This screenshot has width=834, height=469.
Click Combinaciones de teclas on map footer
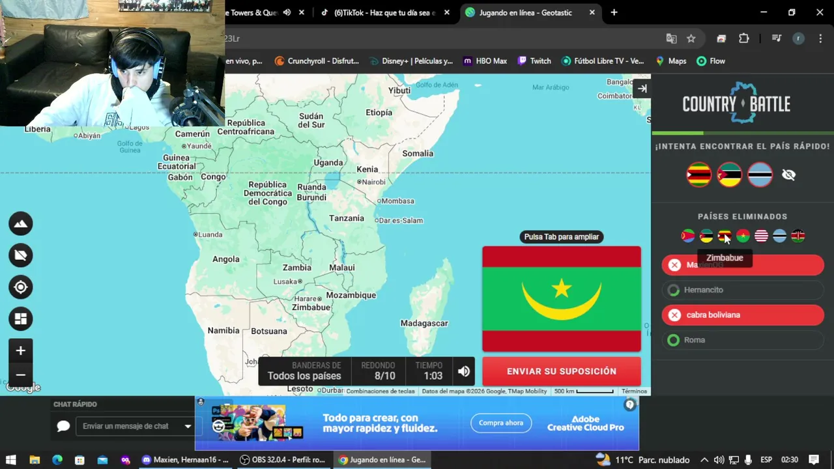click(381, 391)
